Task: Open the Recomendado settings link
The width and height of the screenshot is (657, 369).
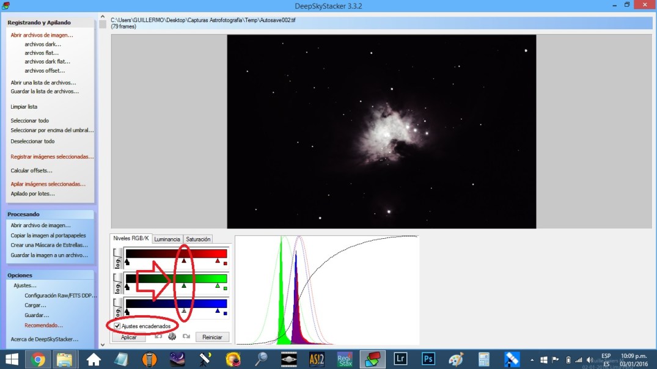Action: point(42,325)
